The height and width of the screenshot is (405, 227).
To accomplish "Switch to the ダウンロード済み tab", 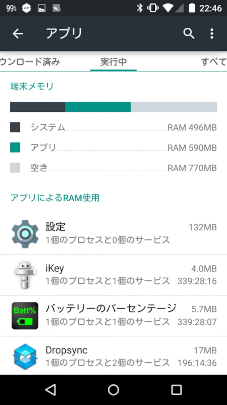I will pyautogui.click(x=30, y=62).
